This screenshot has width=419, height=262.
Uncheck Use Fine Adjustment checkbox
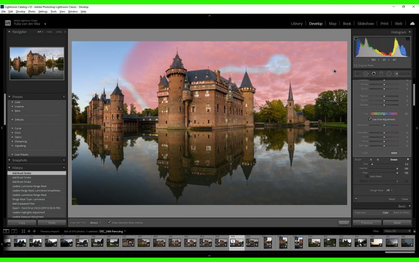370,119
